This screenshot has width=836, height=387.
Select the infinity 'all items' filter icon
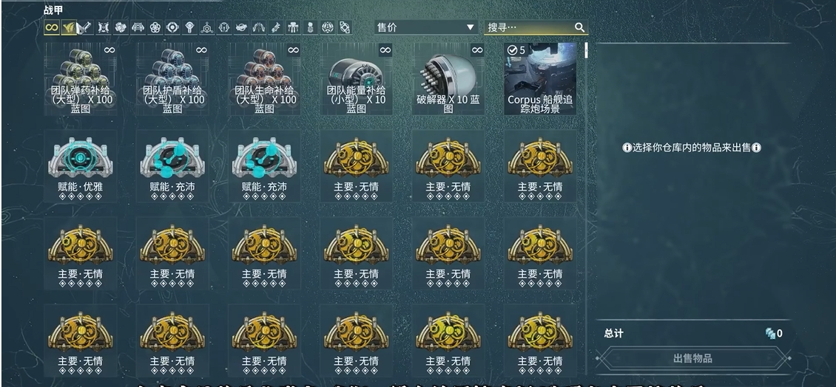click(x=52, y=27)
